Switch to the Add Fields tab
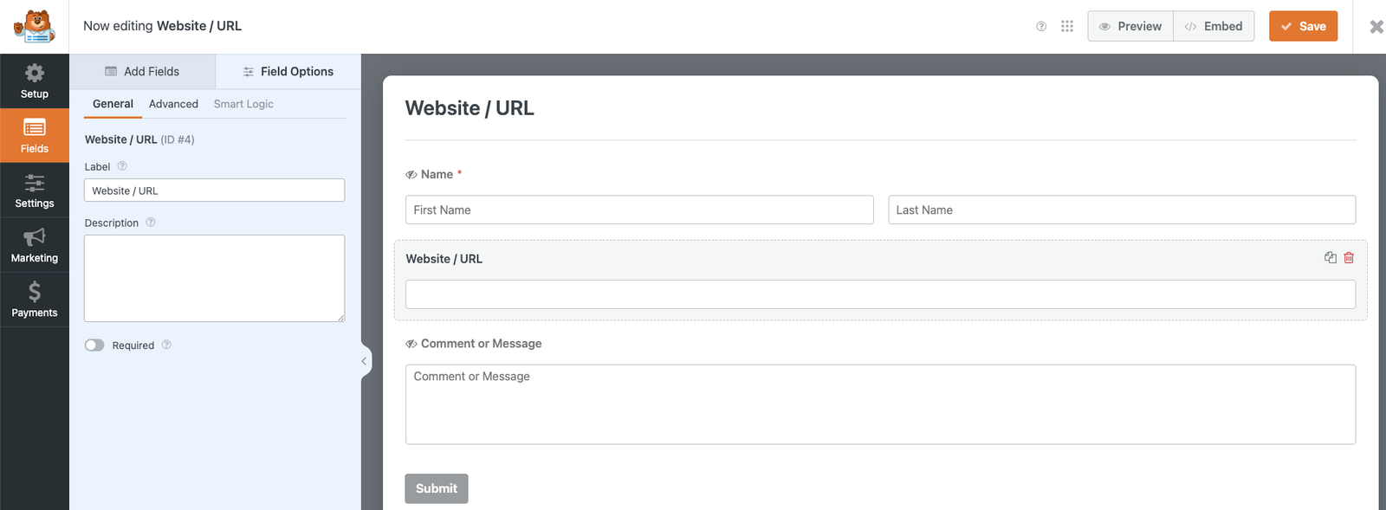1386x510 pixels. pyautogui.click(x=142, y=72)
